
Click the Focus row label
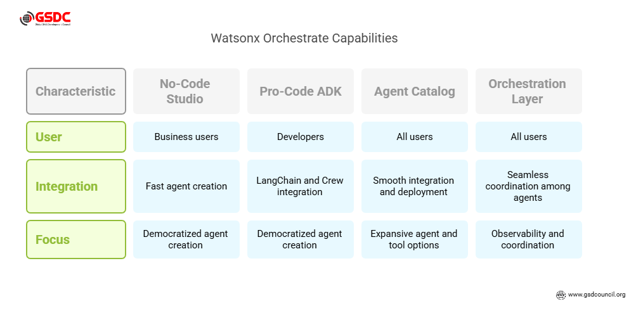pos(76,239)
